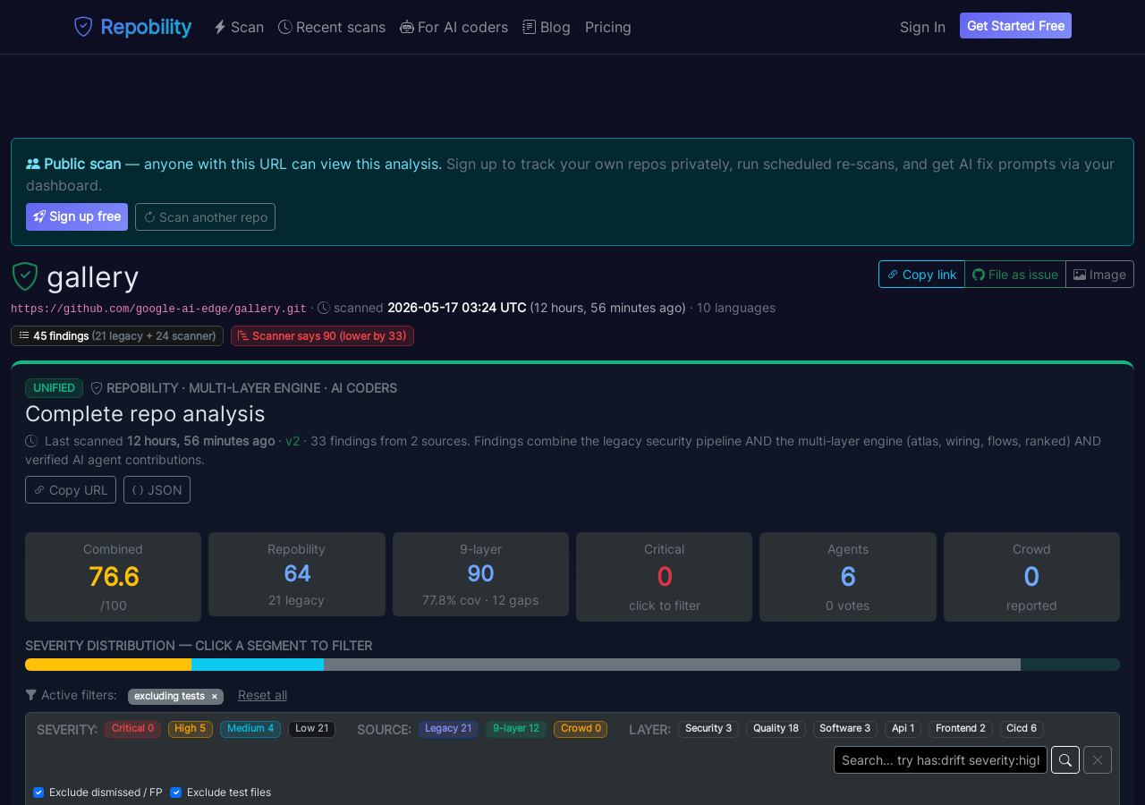Click the Agents 6 card

coord(848,577)
